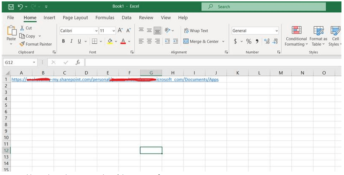Image resolution: width=344 pixels, height=175 pixels.
Task: Toggle Bottom Align
Action: pos(157,31)
